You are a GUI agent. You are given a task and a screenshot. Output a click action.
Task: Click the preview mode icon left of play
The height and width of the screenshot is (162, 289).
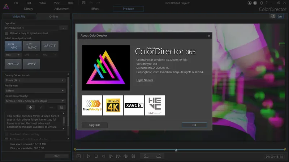[78, 156]
